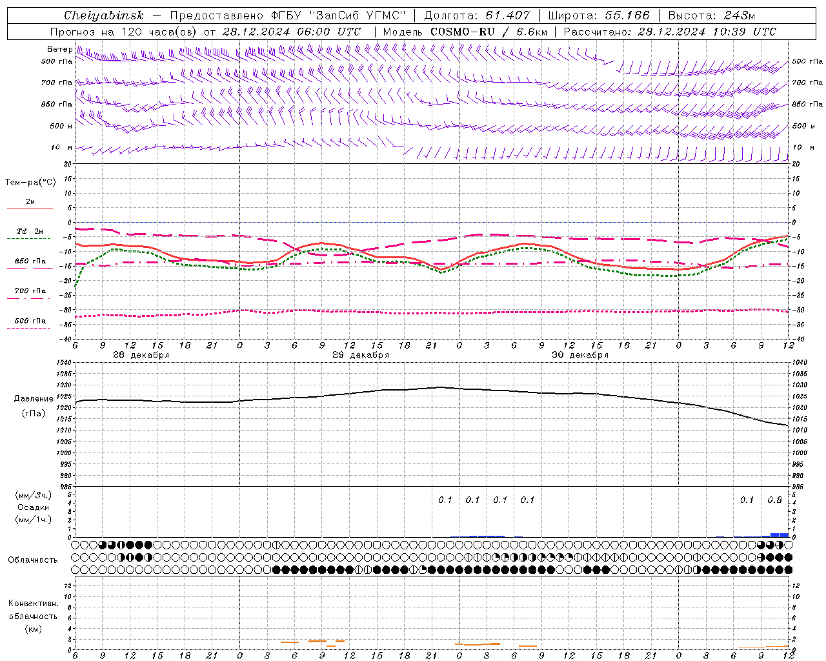This screenshot has width=826, height=661.
Task: Click the (км) unit under convective облачность
Action: coord(33,629)
